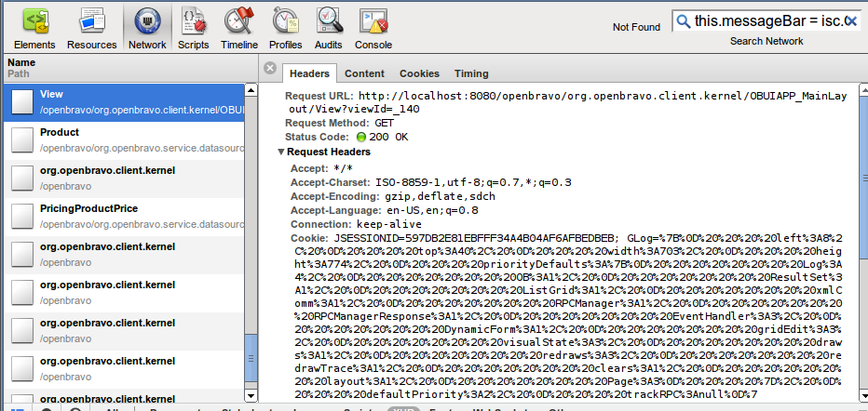Switch to the Content tab
The image size is (868, 411).
tap(364, 73)
